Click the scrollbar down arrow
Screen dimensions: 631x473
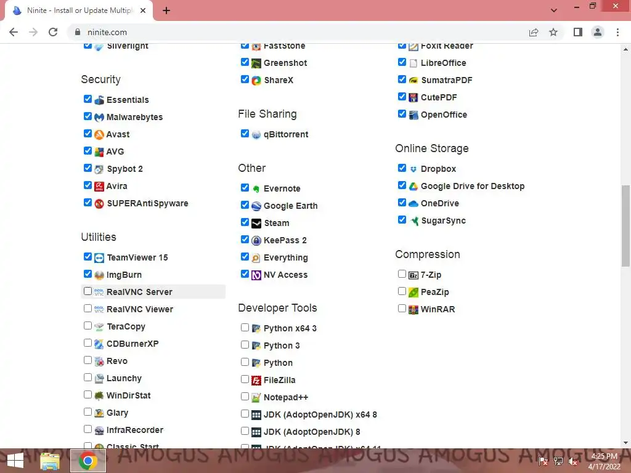click(x=625, y=443)
